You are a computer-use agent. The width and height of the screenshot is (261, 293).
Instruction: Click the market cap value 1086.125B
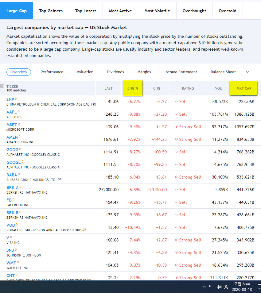click(x=244, y=114)
